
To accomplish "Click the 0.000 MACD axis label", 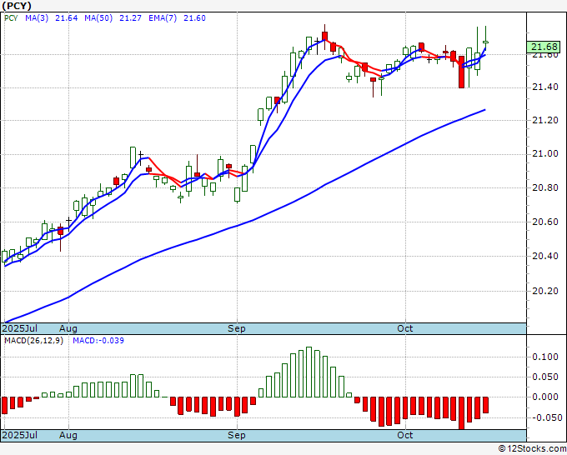I will coord(545,397).
